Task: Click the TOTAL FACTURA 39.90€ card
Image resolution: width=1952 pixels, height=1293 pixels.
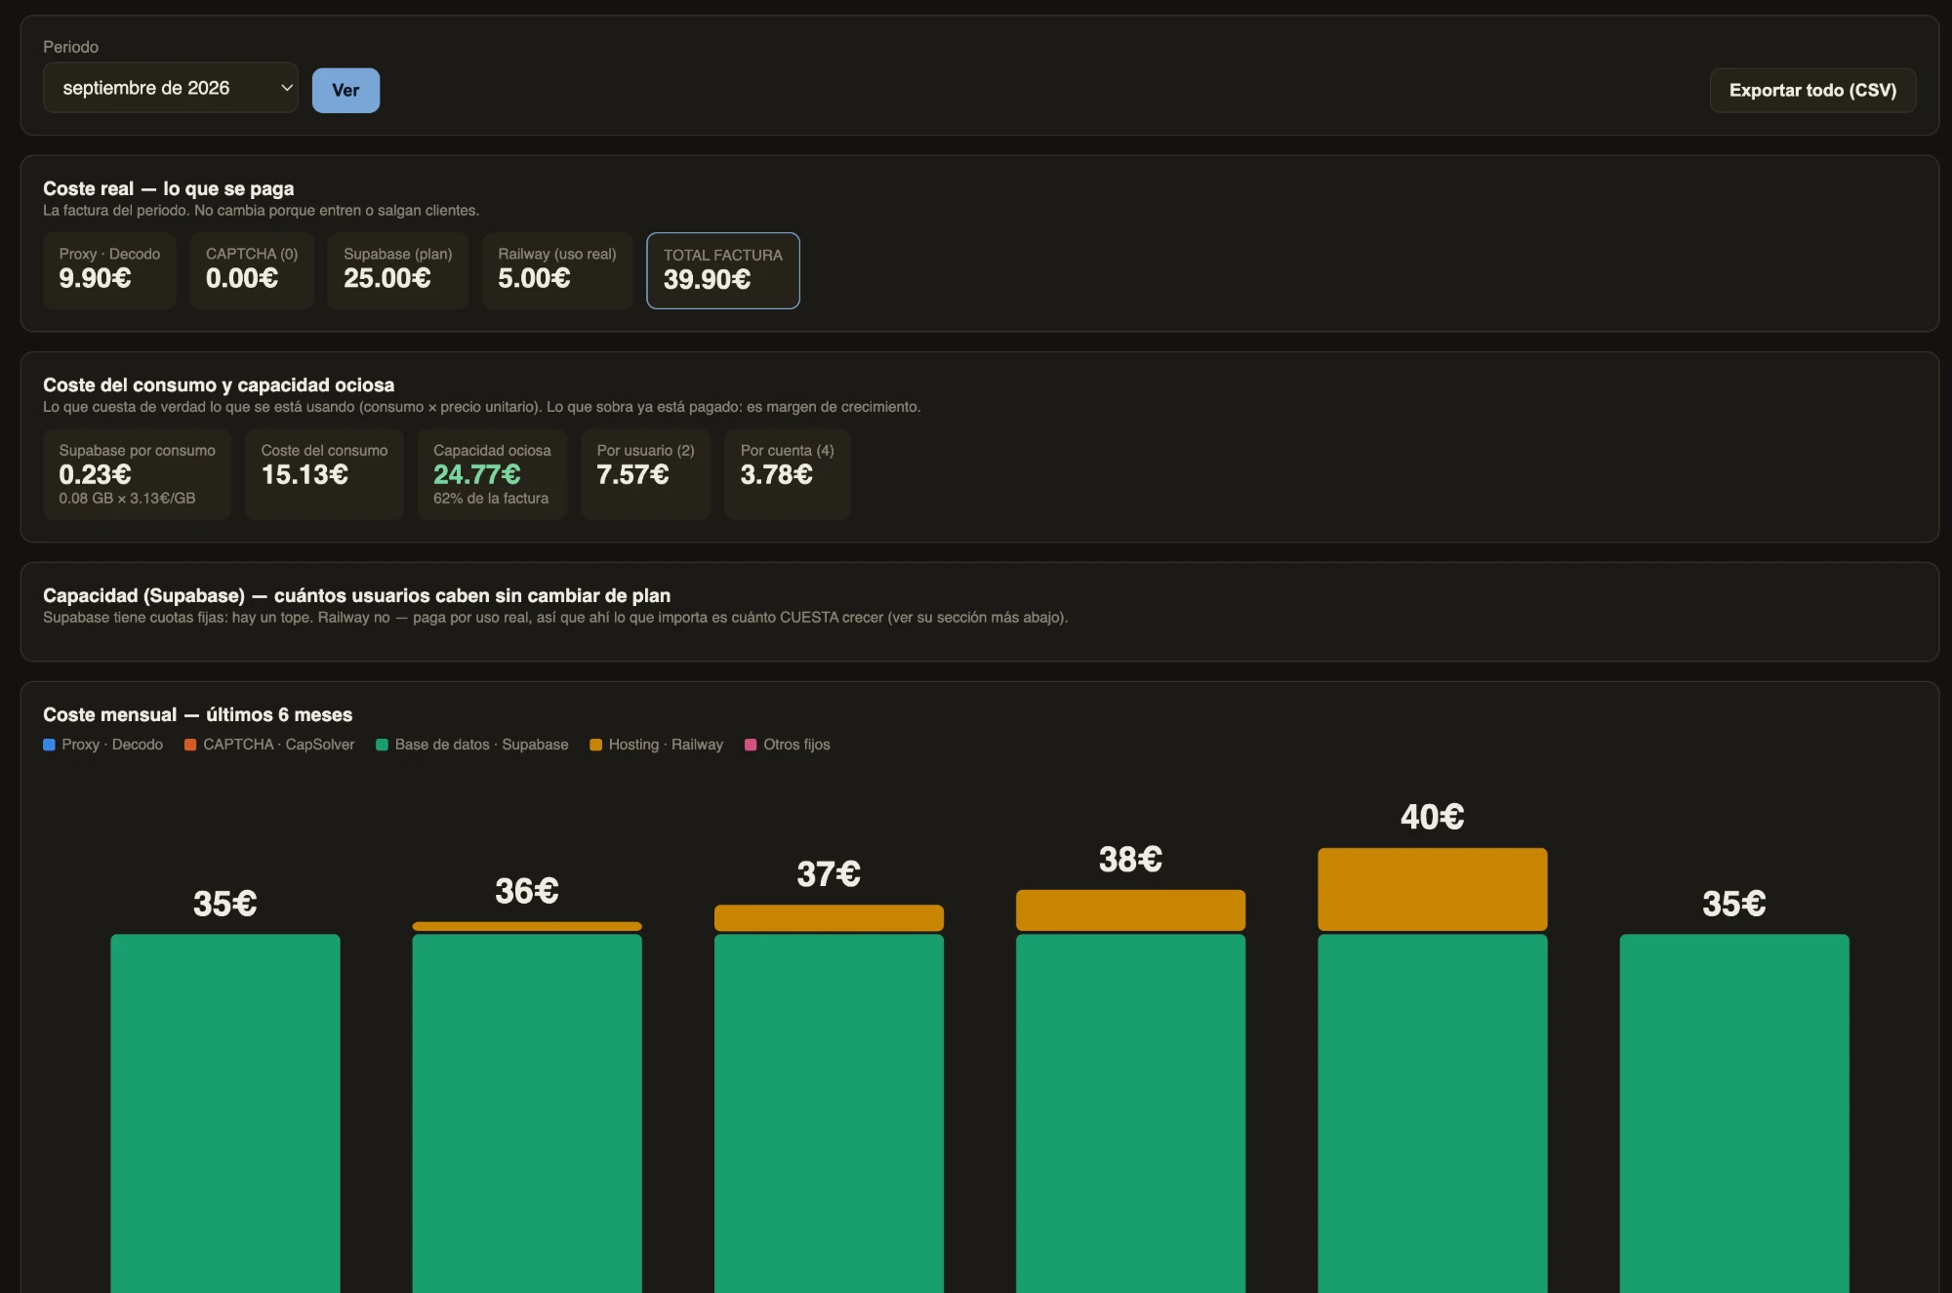Action: [723, 270]
